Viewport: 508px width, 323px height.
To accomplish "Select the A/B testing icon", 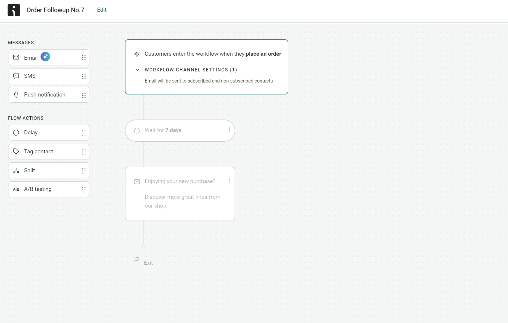I will point(16,189).
